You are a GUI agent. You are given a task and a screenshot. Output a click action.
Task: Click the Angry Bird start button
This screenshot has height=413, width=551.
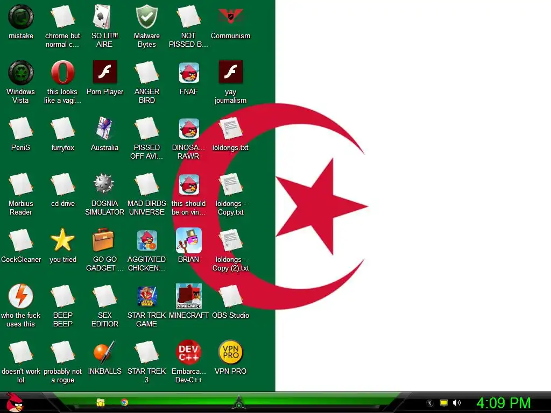coord(14,402)
